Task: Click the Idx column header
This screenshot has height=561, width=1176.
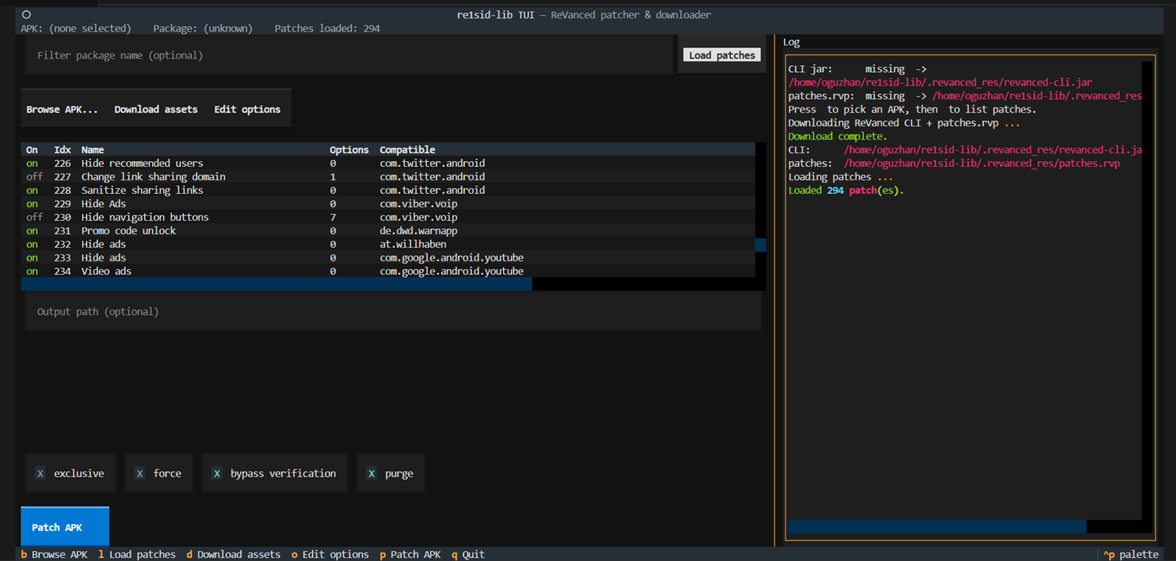Action: click(62, 150)
